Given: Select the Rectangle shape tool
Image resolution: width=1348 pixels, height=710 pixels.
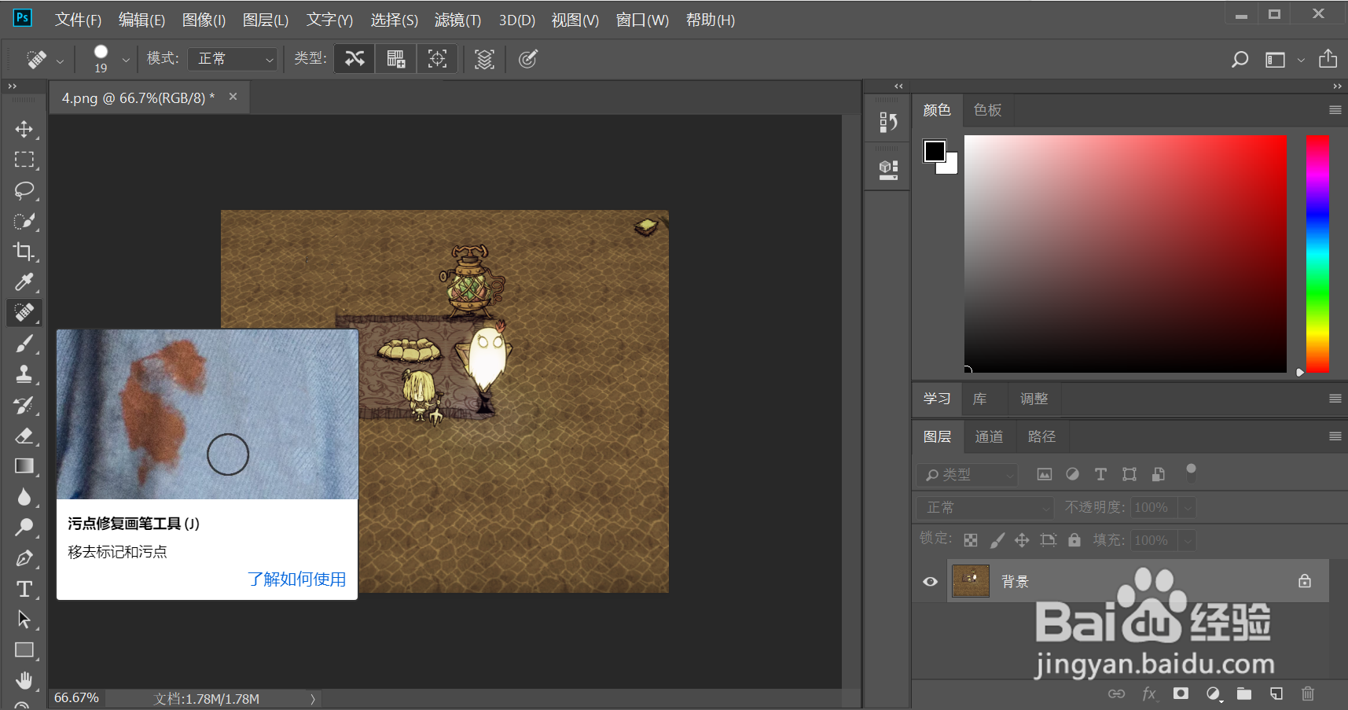Looking at the screenshot, I should pyautogui.click(x=24, y=650).
